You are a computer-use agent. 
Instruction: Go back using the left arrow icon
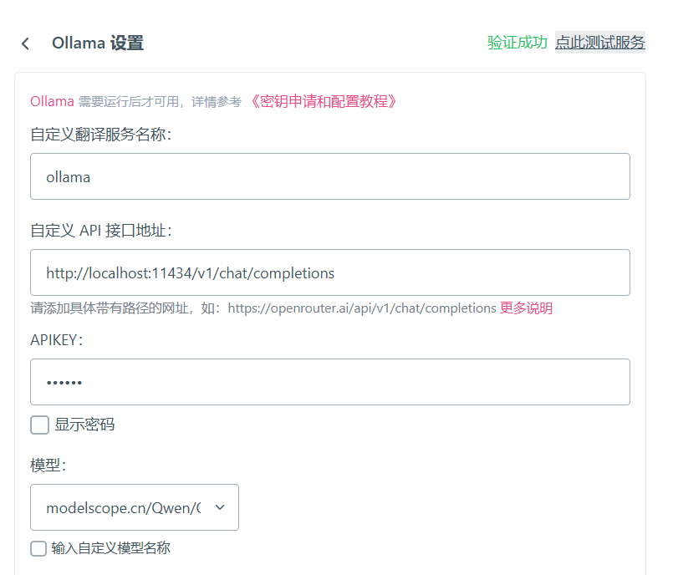point(25,43)
